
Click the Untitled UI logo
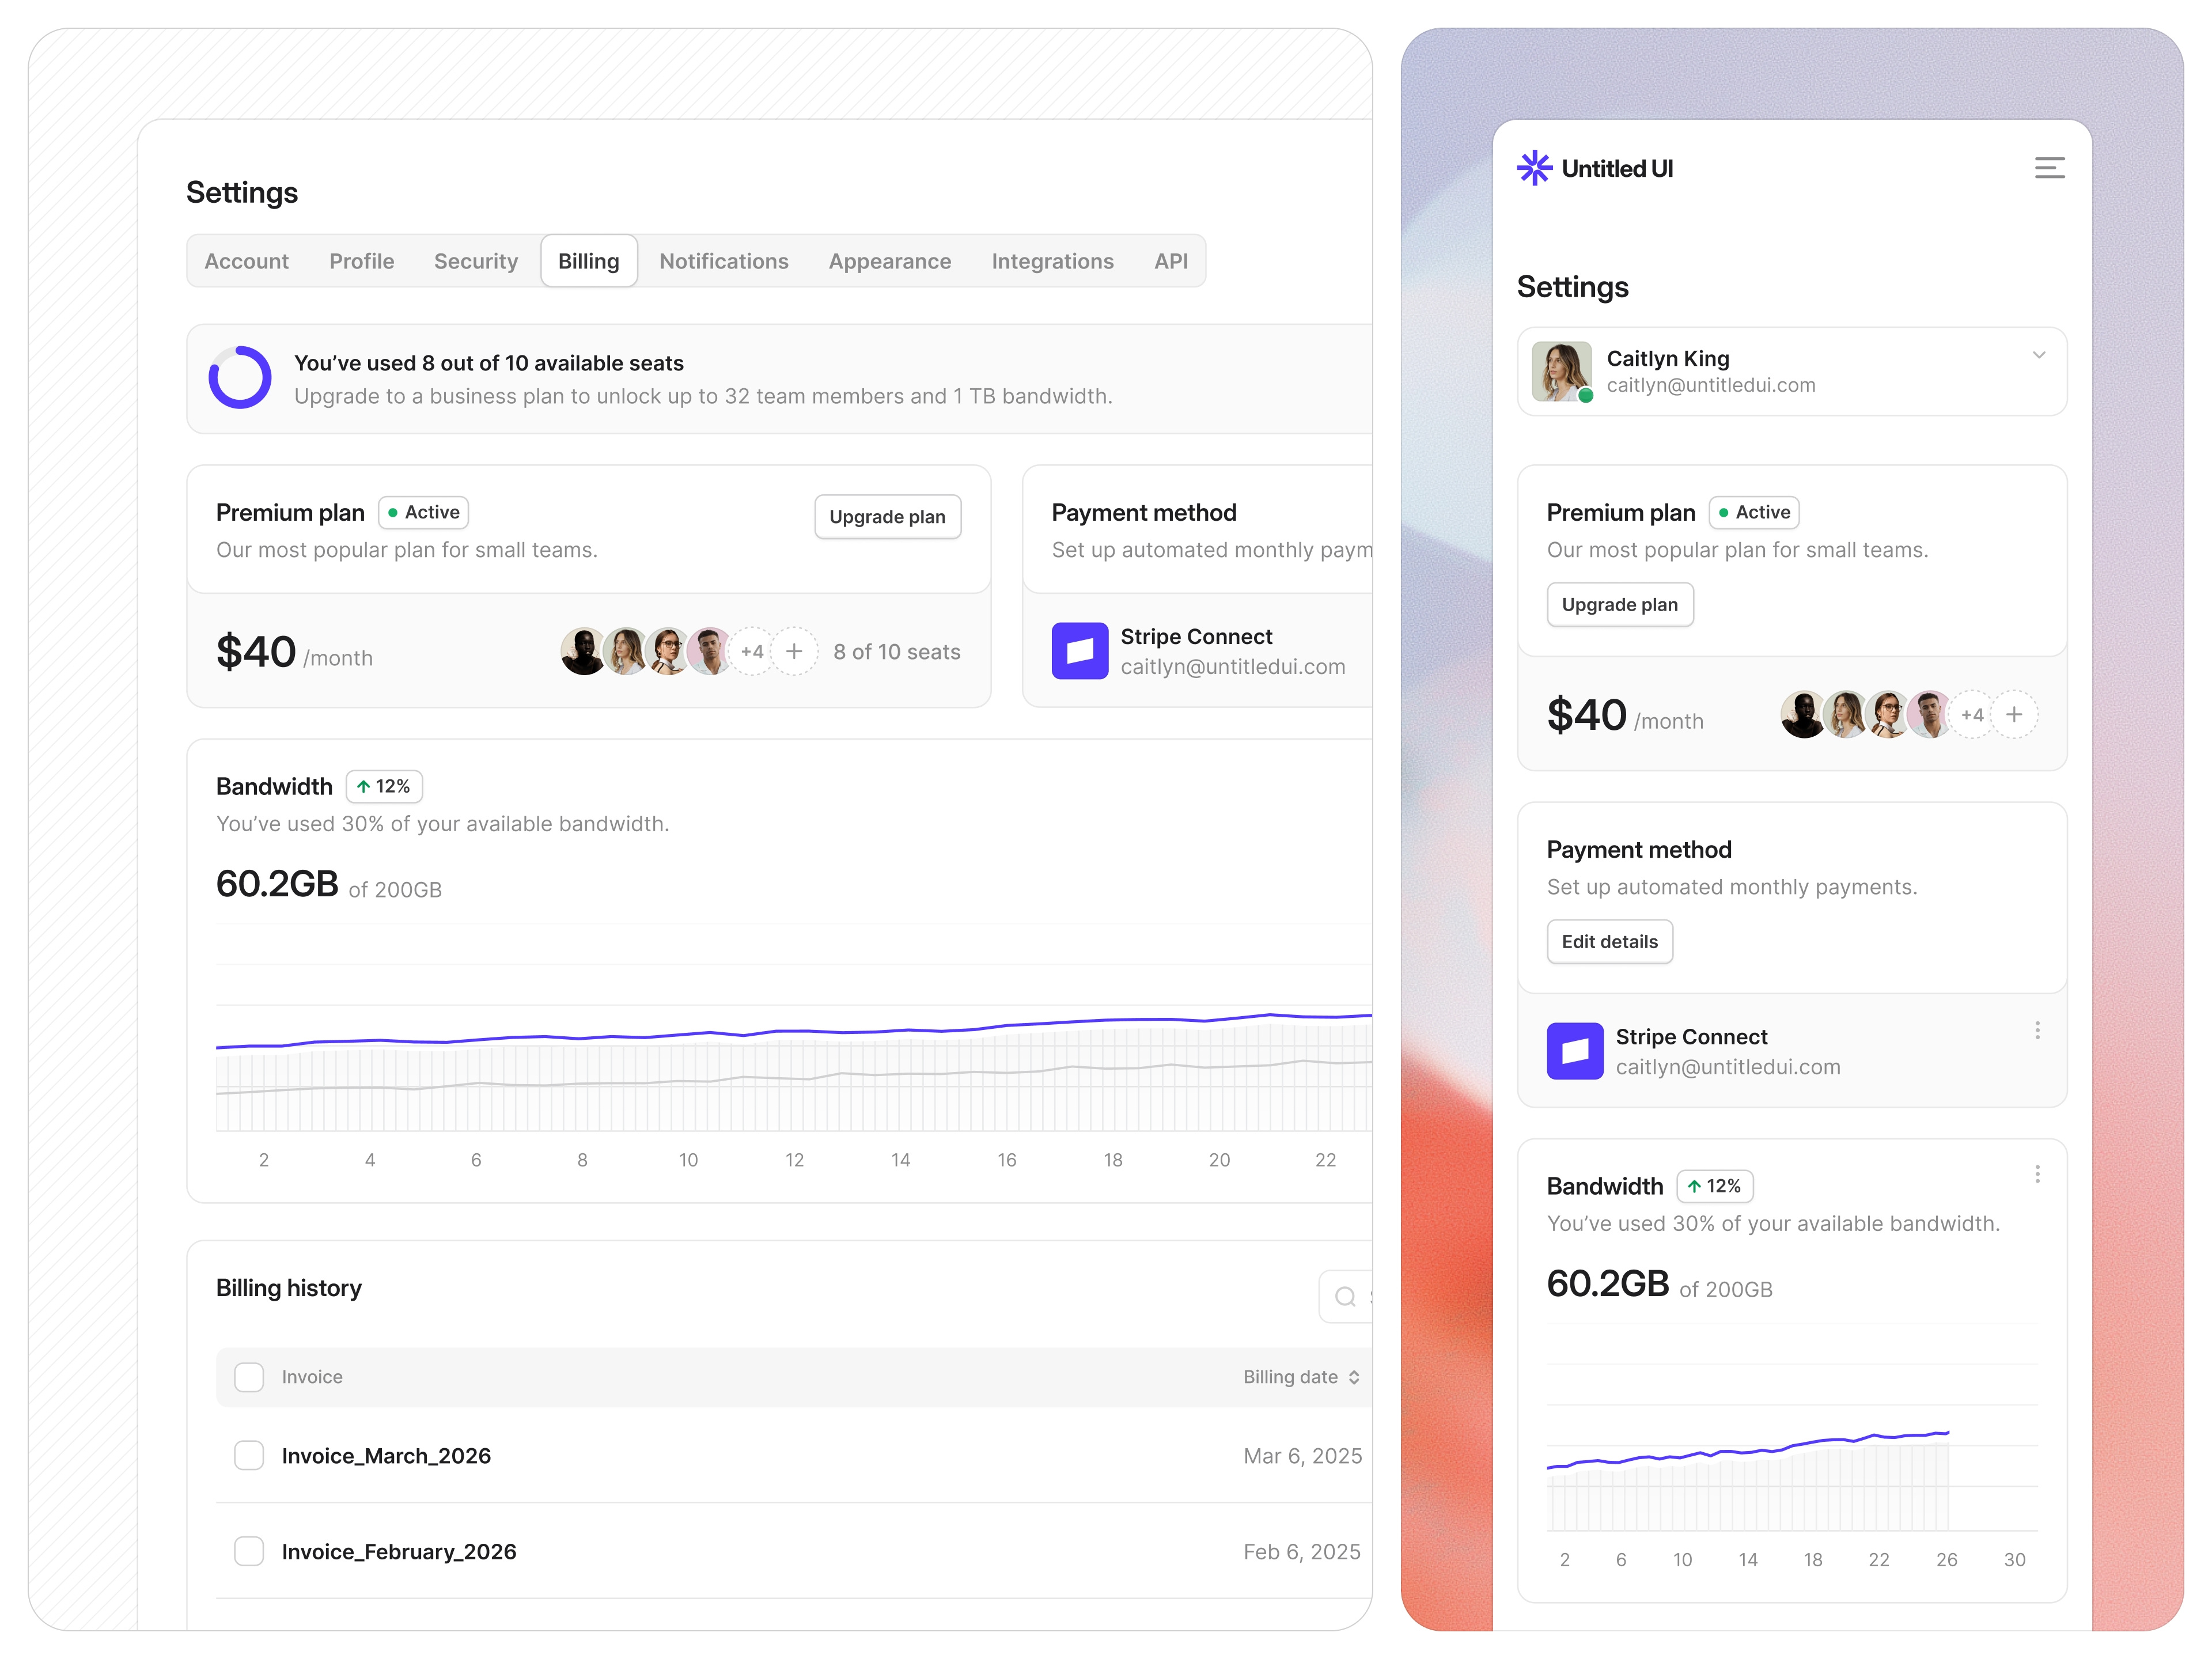point(1594,168)
